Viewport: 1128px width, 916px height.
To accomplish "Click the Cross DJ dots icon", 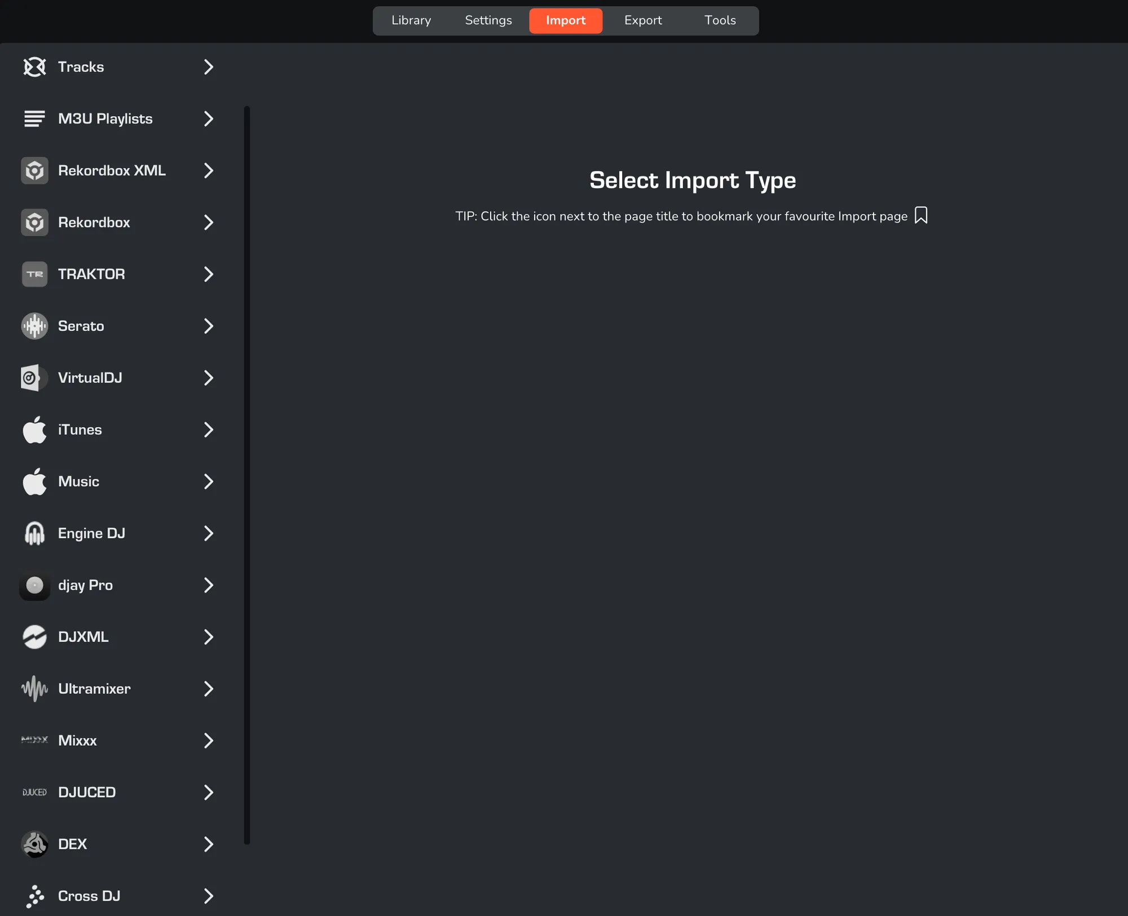I will pyautogui.click(x=34, y=896).
